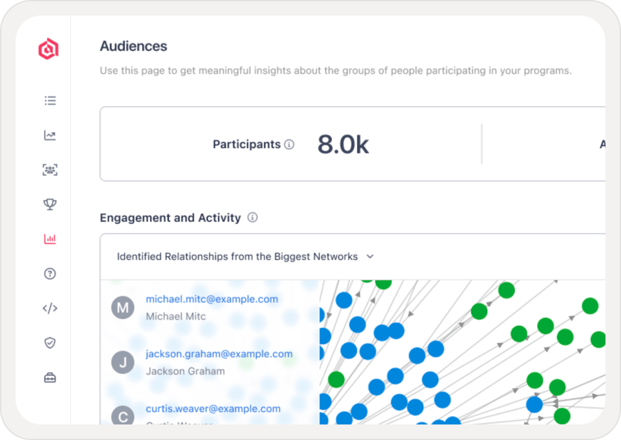Open the trending line chart icon

click(50, 135)
